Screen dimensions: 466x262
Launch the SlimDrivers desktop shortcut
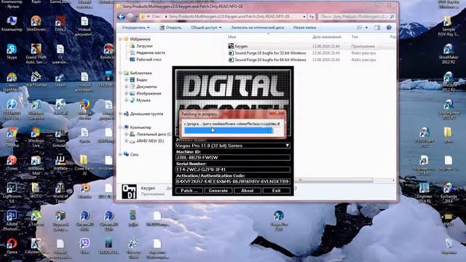click(x=36, y=24)
